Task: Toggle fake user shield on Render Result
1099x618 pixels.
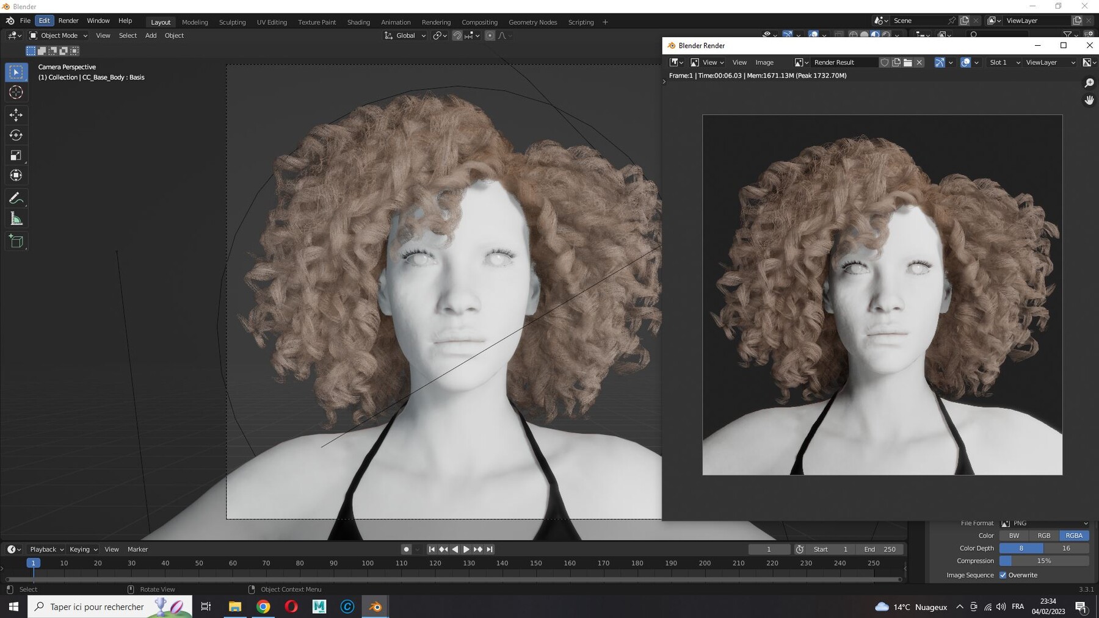Action: (x=884, y=62)
